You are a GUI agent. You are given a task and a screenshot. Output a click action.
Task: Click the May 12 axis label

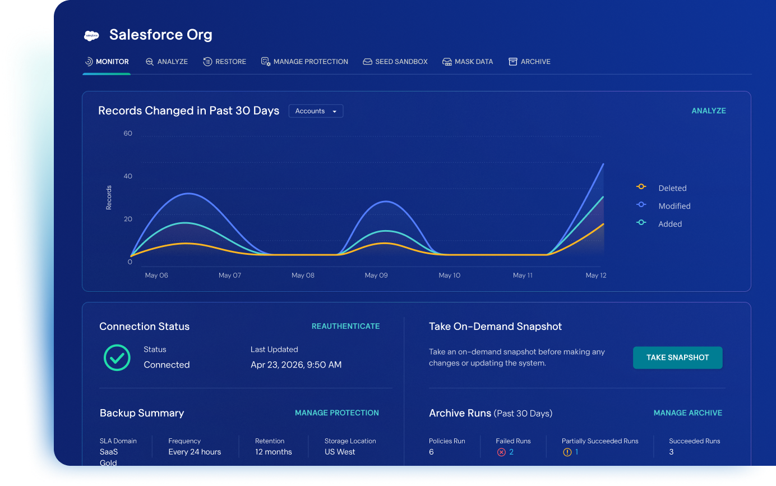[596, 276]
